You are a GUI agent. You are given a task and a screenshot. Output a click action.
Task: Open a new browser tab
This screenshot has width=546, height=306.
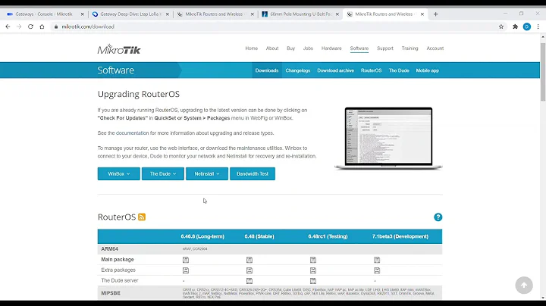pos(435,14)
